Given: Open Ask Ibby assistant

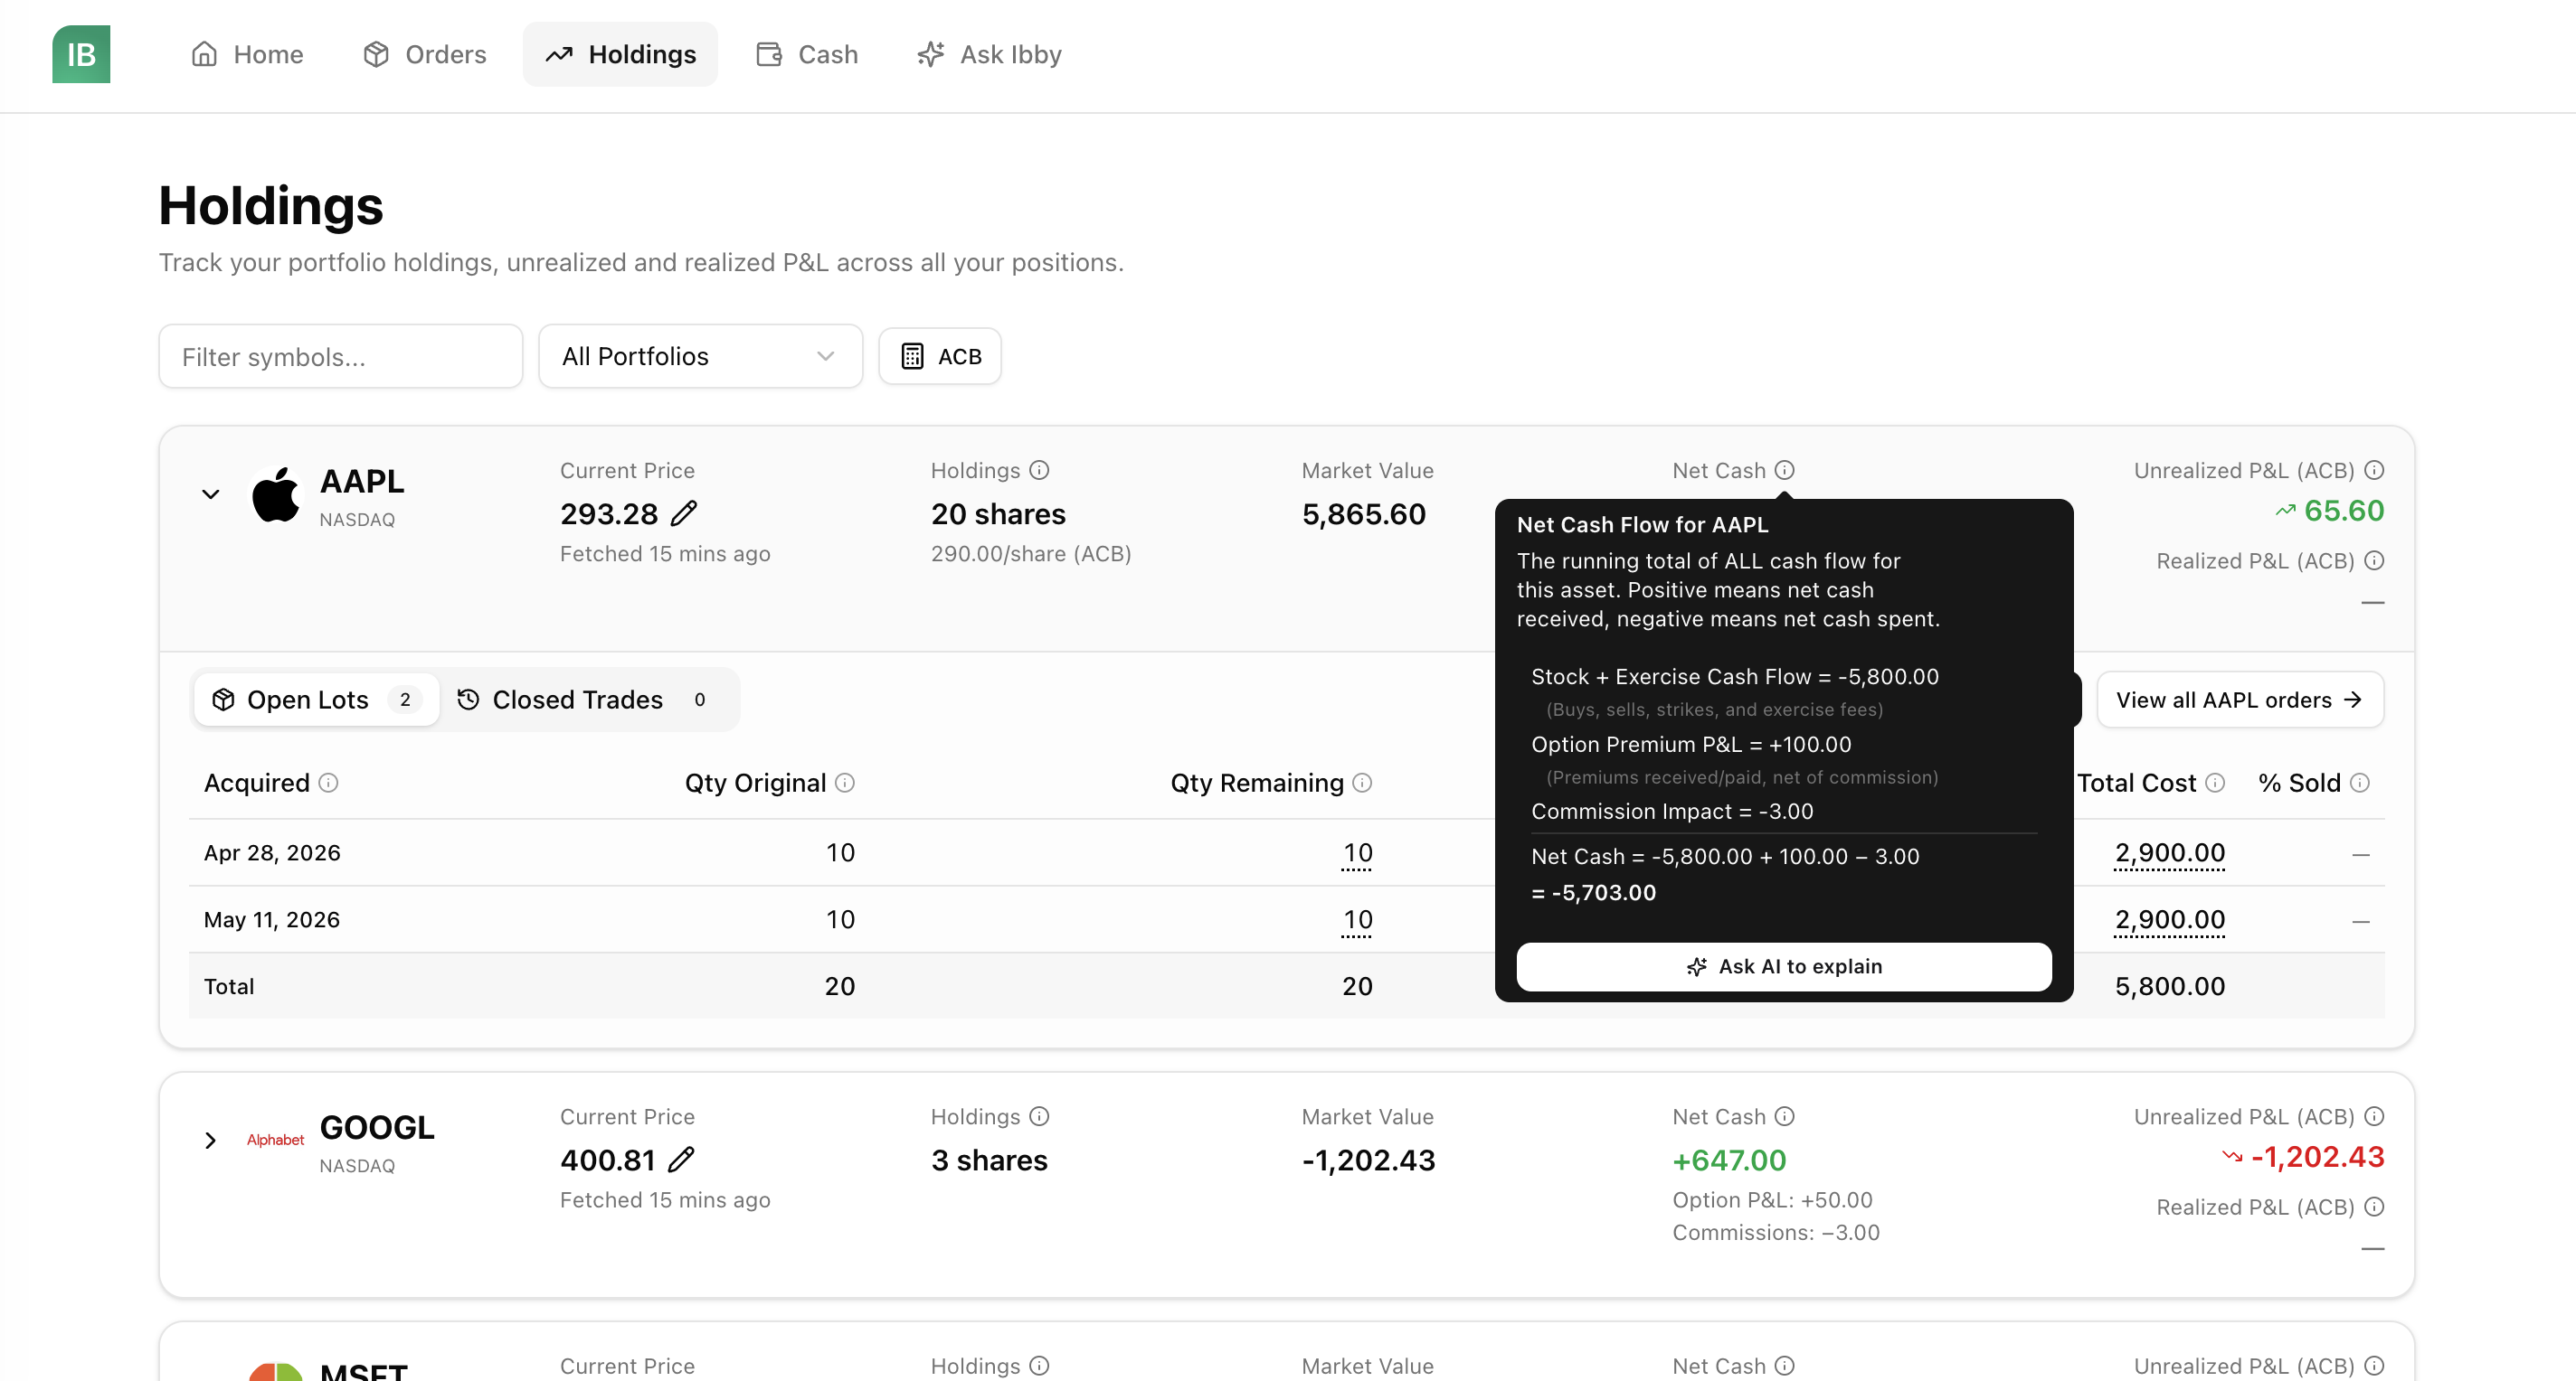Looking at the screenshot, I should pos(989,54).
